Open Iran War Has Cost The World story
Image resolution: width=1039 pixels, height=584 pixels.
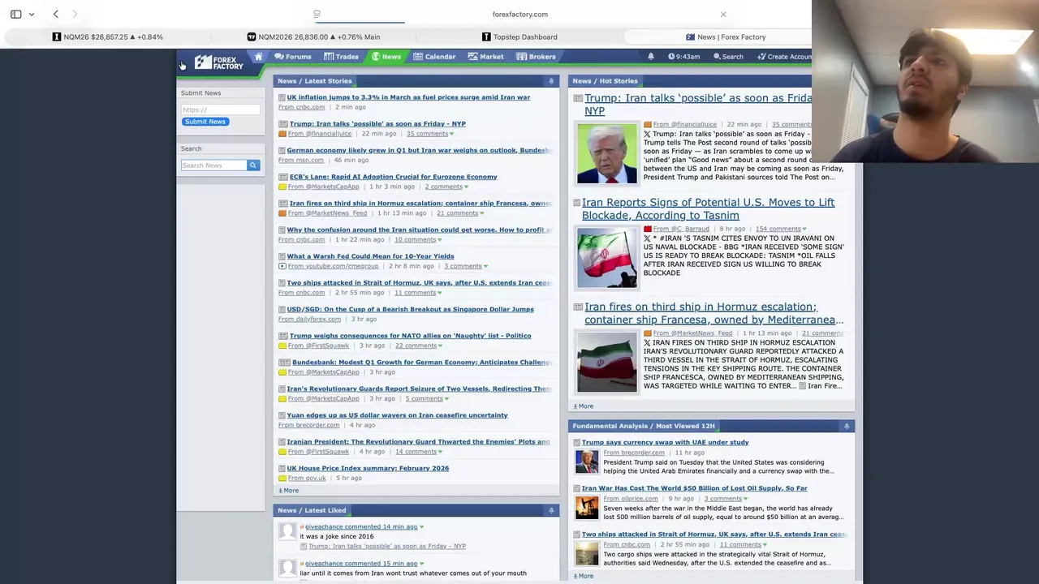coord(694,488)
